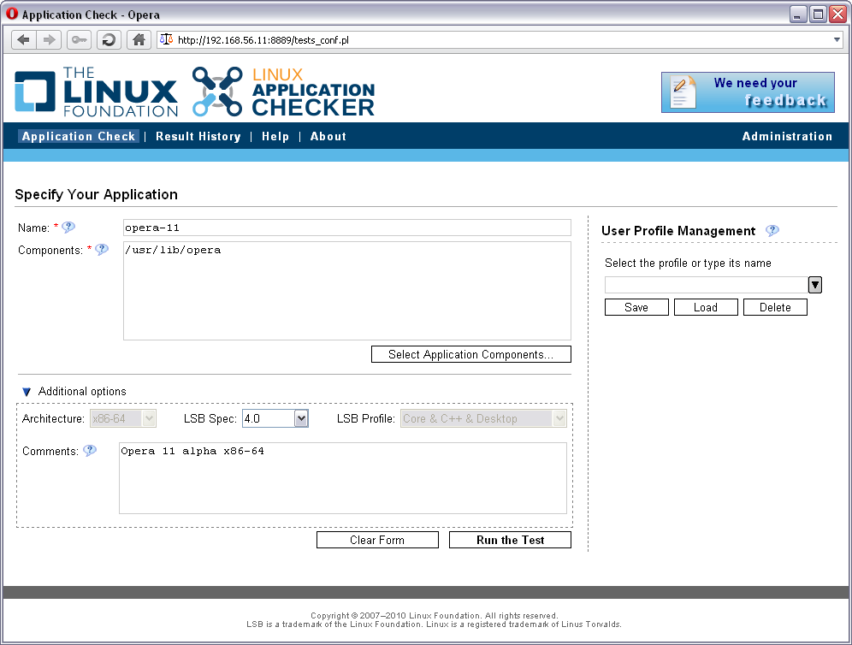This screenshot has width=852, height=645.
Task: Delete the selected user profile
Action: click(x=775, y=308)
